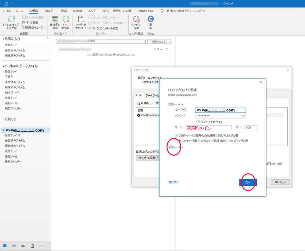Screen dimensions: 305x251
Task: Open マカフィー 迷惑メール対策 tab
Action: tap(117, 11)
